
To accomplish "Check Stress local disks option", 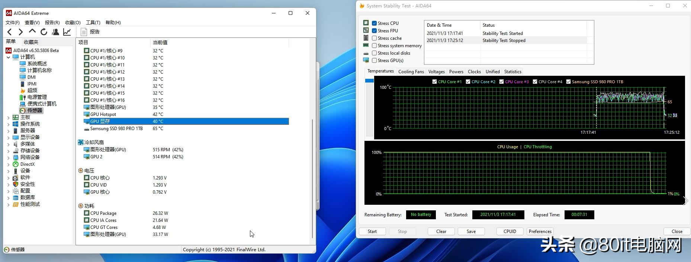I will click(x=374, y=53).
